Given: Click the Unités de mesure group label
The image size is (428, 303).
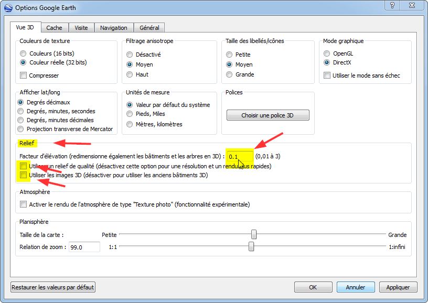Looking at the screenshot, I should tap(148, 92).
